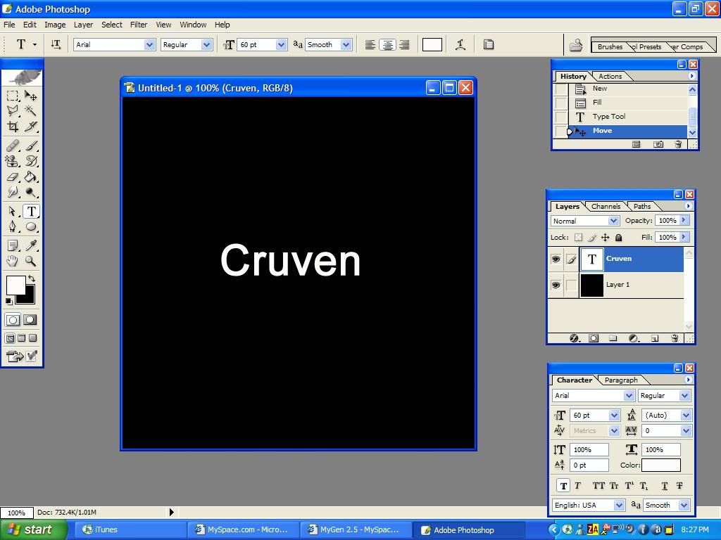Open leading (Auto) dropdown in Character panel
Viewport: 721px width, 540px height.
click(x=686, y=416)
